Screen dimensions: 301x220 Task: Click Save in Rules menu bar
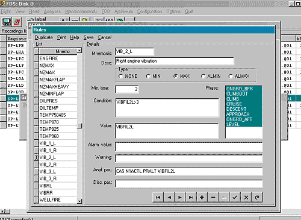click(88, 37)
